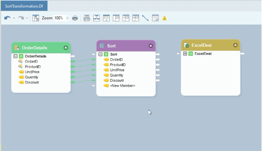
Task: Click the diagonal link line tool icon
Action: click(145, 18)
